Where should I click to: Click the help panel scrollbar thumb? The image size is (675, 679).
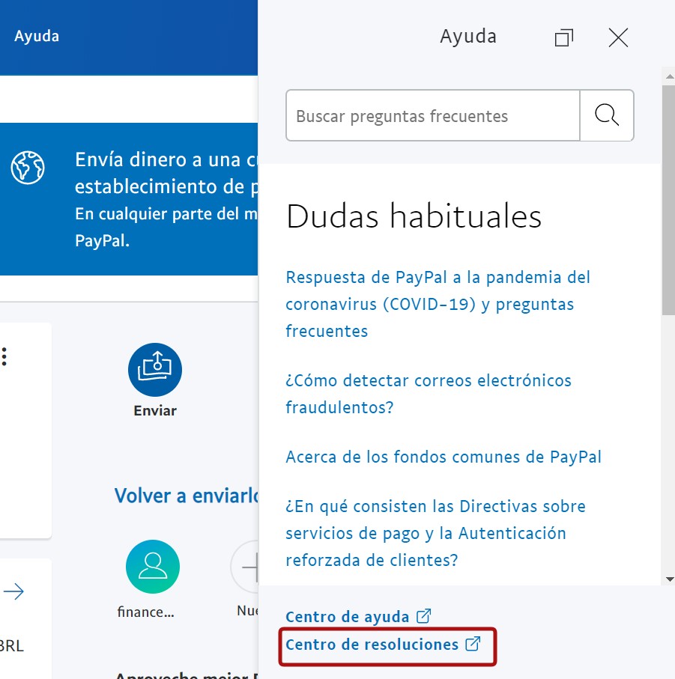pos(668,200)
